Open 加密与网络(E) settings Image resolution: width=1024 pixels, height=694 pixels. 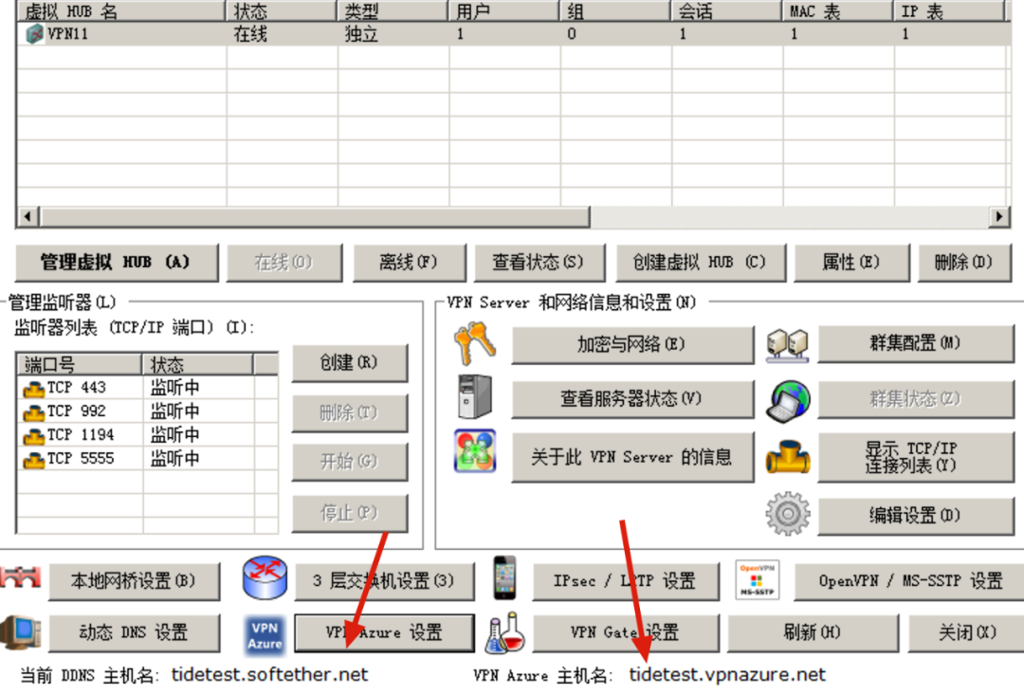(x=632, y=345)
